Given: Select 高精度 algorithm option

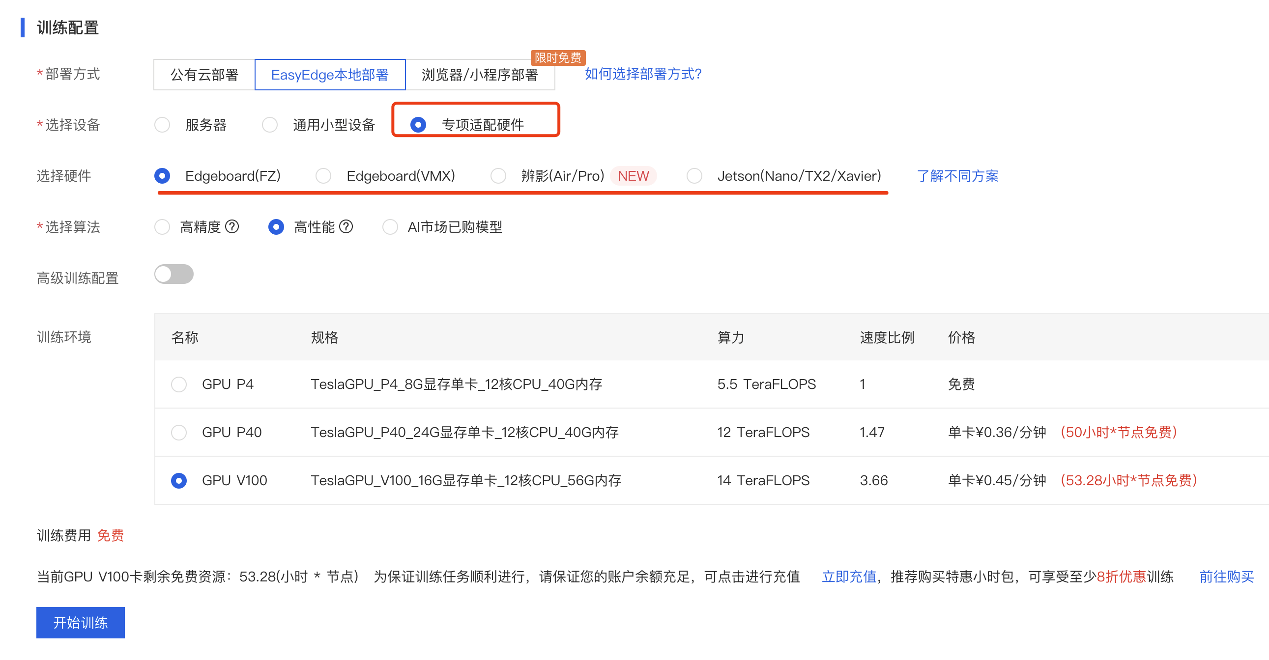Looking at the screenshot, I should point(162,227).
